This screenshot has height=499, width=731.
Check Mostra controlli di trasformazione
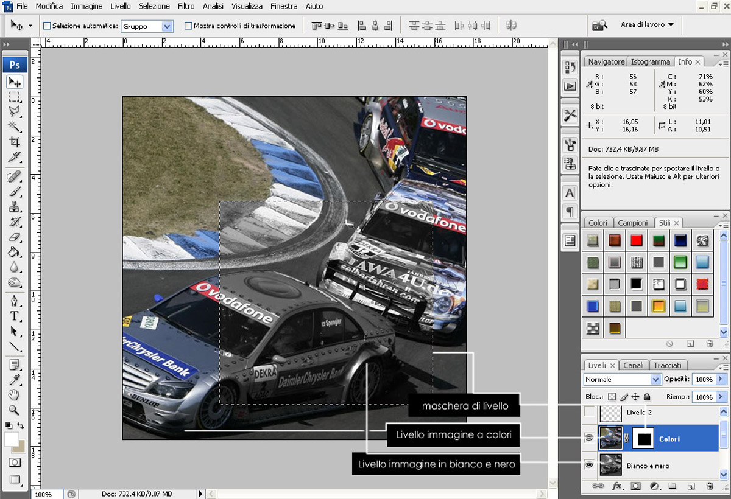(x=188, y=26)
